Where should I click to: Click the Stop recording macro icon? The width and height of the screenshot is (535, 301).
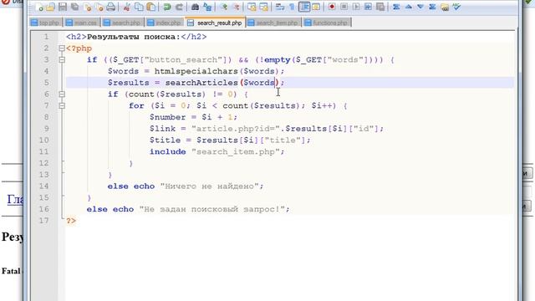tap(344, 7)
